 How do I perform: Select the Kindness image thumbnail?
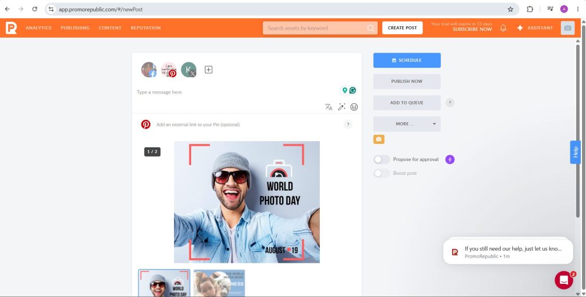pos(219,283)
